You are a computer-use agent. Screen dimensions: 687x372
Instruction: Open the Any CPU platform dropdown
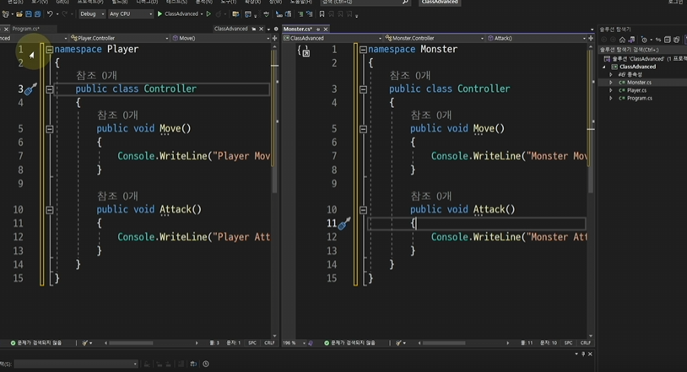[x=131, y=13]
